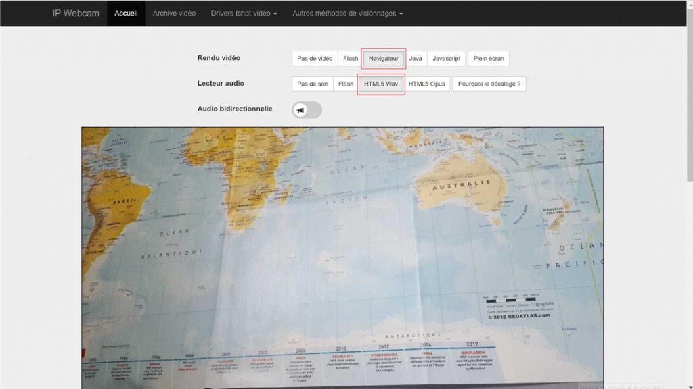The height and width of the screenshot is (389, 693).
Task: Choose Javascript video rendering
Action: click(x=446, y=59)
